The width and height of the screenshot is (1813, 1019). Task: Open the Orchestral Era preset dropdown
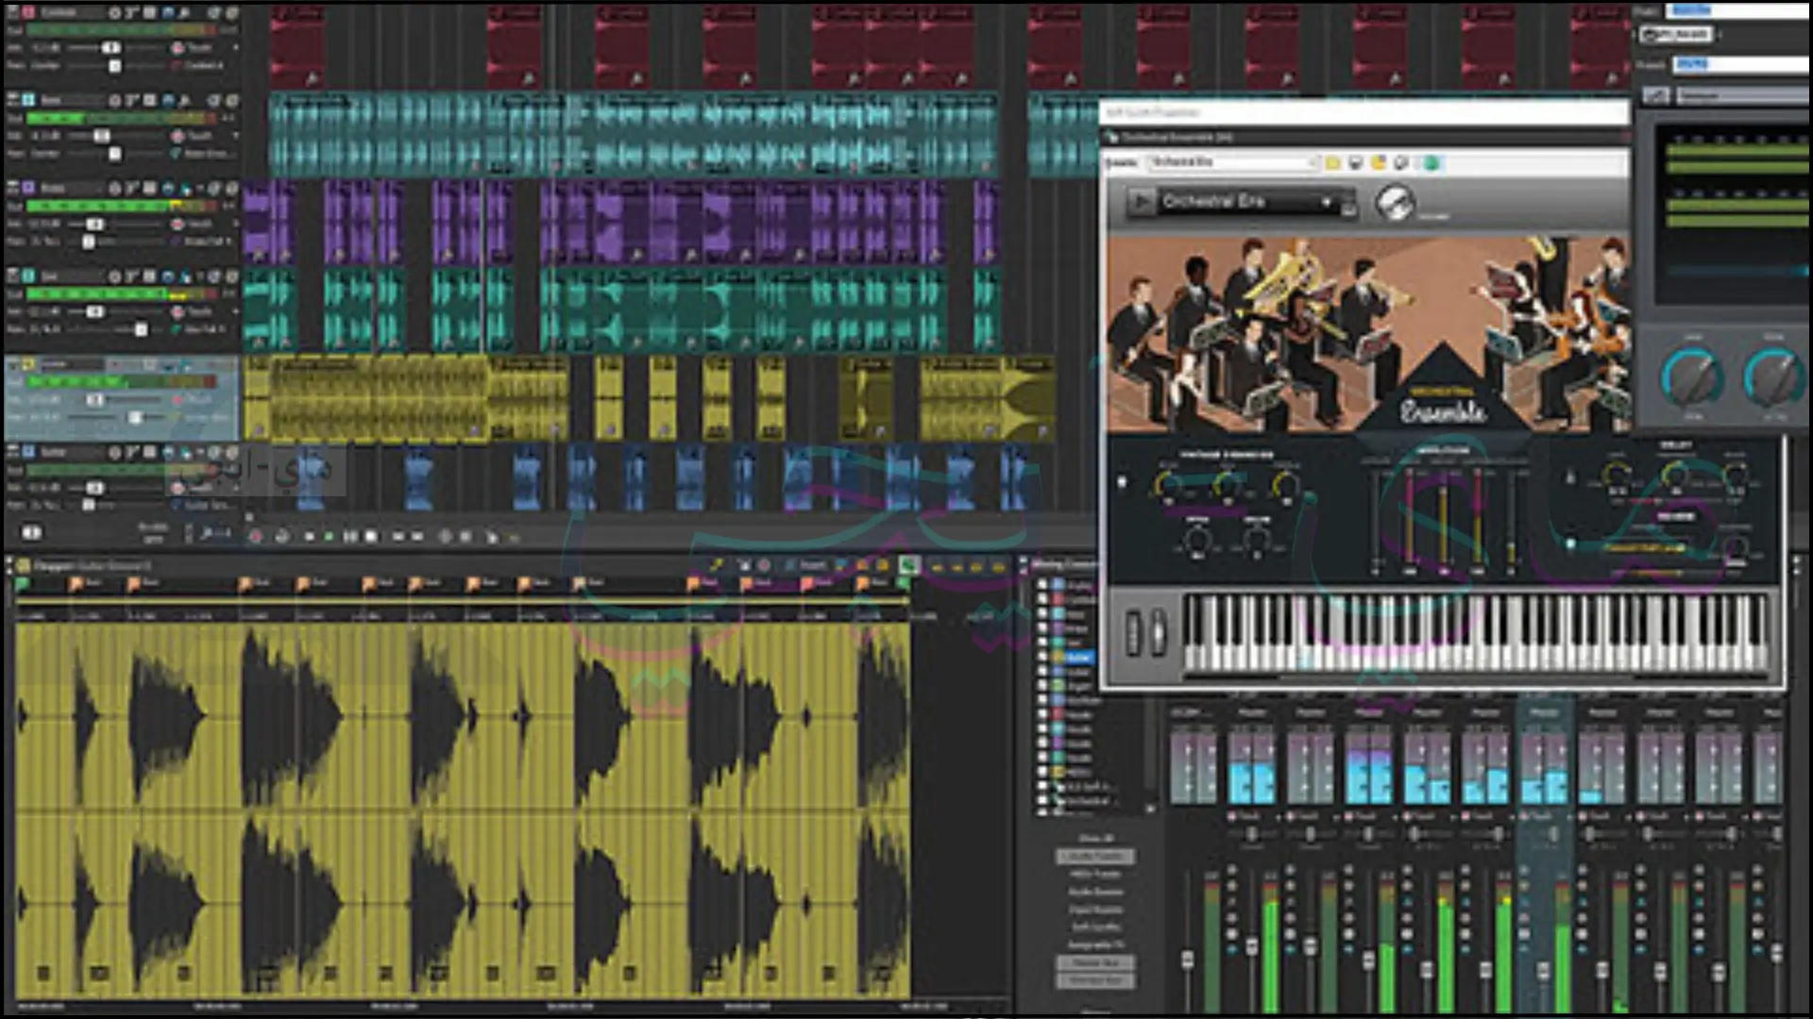pos(1327,202)
